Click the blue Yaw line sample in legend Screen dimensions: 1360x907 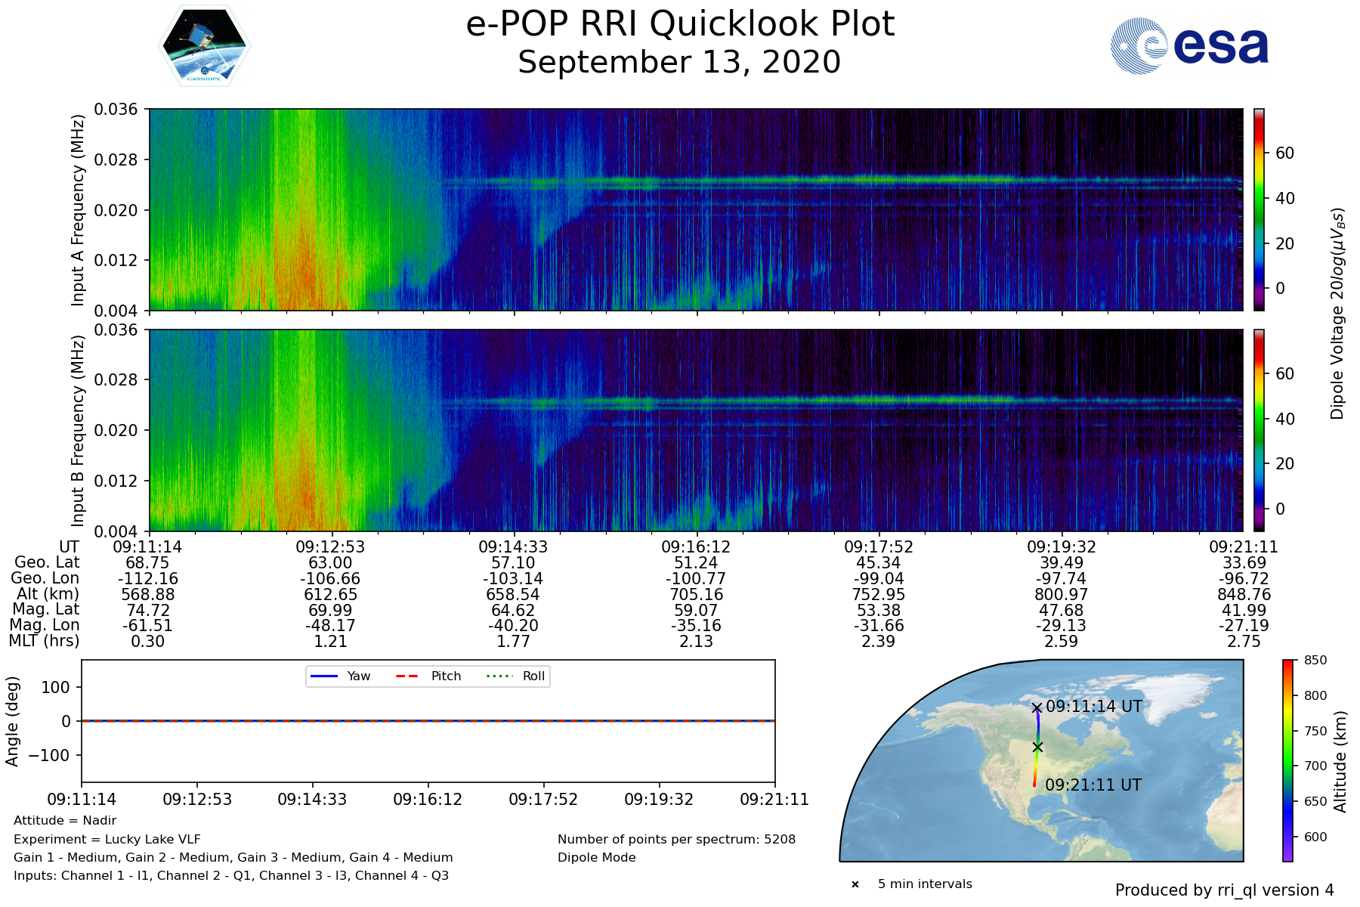(x=323, y=676)
